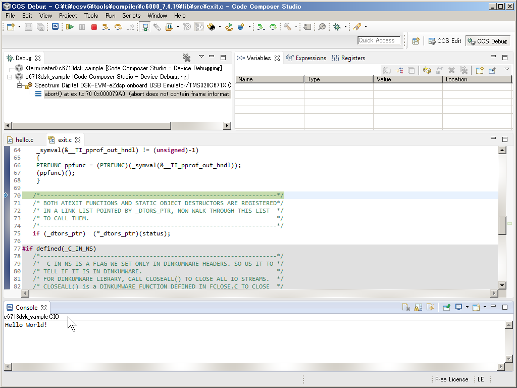Click the Restart (circular arrow) toolbar icon
Image resolution: width=517 pixels, height=388 pixels.
pos(229,27)
